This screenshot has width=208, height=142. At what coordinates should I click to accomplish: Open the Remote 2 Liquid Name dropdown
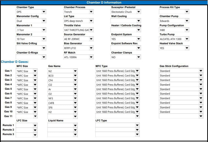(63, 130)
